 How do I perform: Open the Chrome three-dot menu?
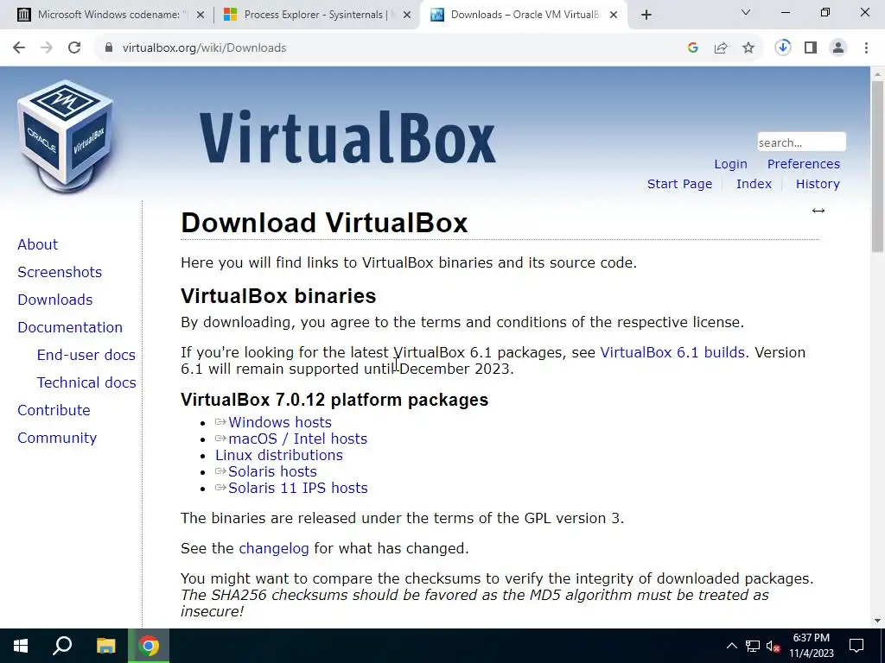coord(866,48)
